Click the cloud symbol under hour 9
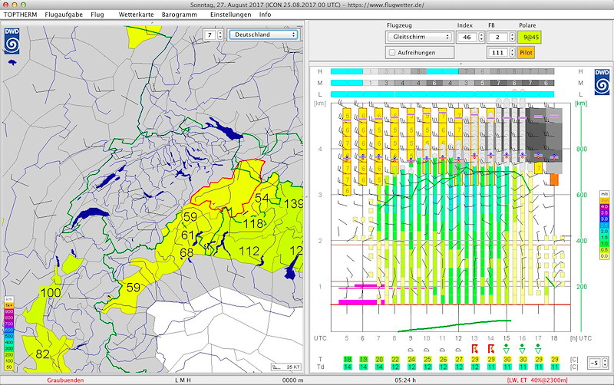 tap(411, 350)
